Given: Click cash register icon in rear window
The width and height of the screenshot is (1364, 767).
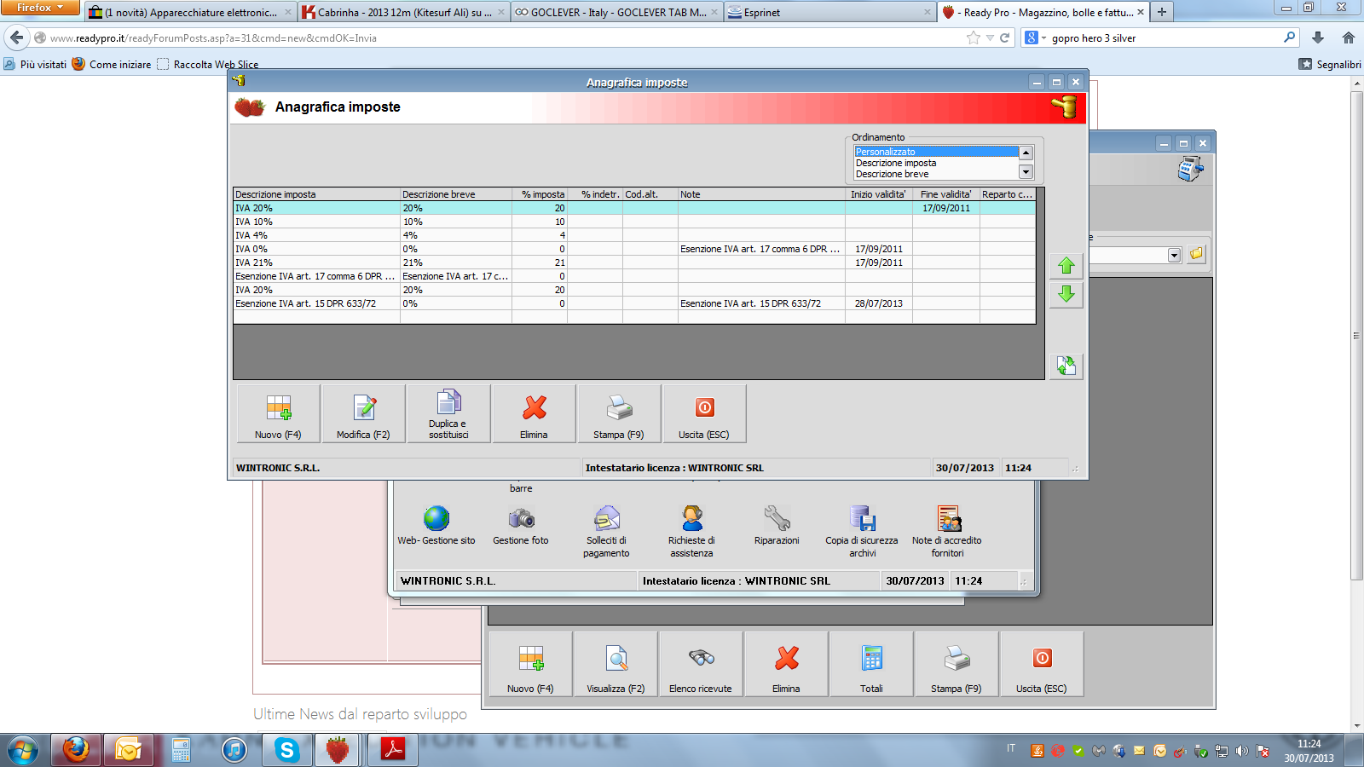Looking at the screenshot, I should click(x=1190, y=169).
